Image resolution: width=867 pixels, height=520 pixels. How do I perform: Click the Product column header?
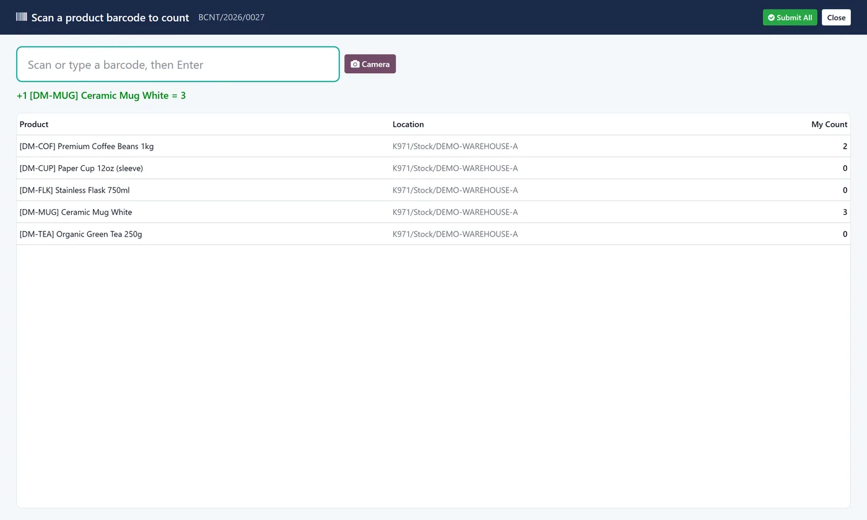[x=34, y=124]
